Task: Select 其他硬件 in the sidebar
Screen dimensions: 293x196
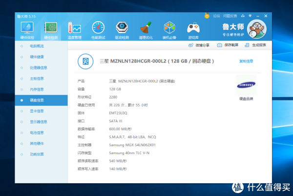Action: [x=42, y=144]
